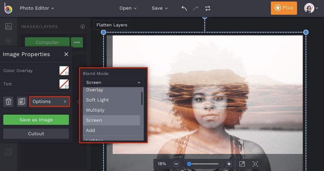The image size is (324, 171).
Task: Open the user profile avatar menu
Action: 311,8
